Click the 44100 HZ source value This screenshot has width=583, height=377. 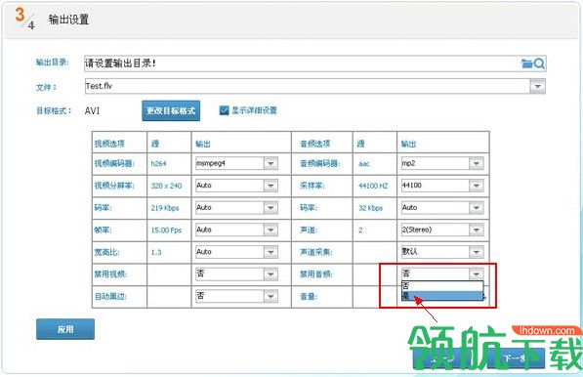coord(373,186)
